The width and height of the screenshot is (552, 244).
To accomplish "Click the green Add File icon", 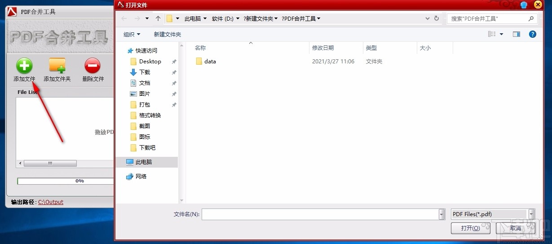I will (x=24, y=66).
